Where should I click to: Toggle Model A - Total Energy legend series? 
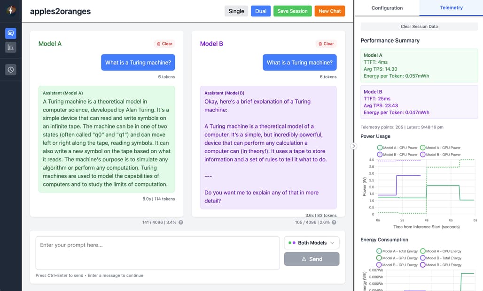pyautogui.click(x=397, y=251)
